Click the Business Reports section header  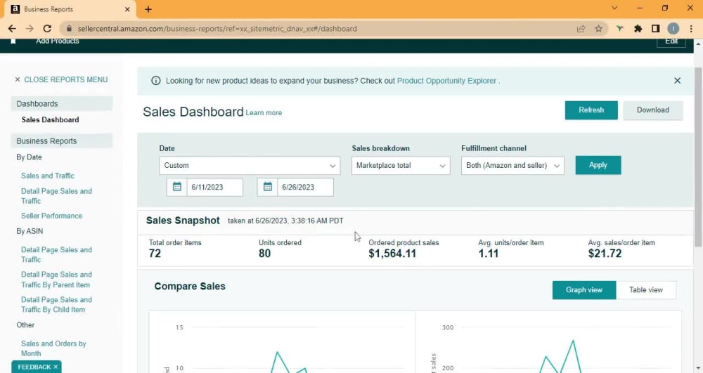click(x=62, y=140)
